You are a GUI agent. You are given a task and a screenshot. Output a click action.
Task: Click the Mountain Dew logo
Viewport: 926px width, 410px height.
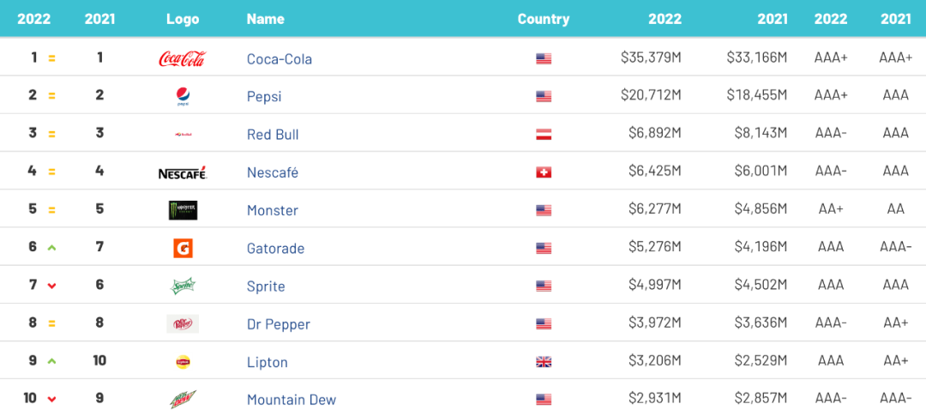coord(183,400)
